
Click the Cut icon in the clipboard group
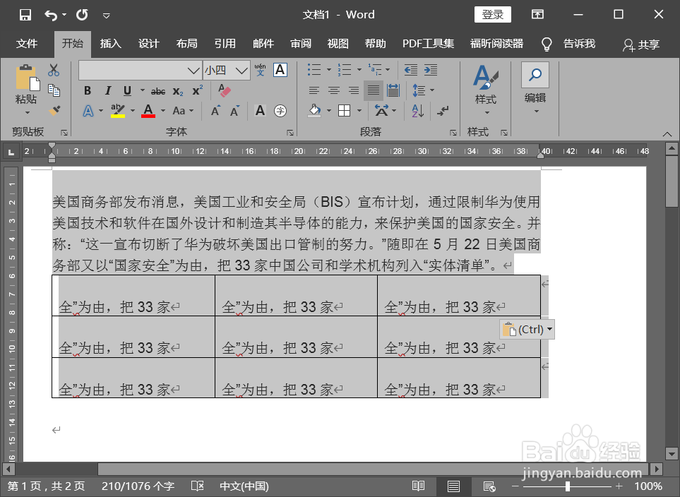click(53, 69)
